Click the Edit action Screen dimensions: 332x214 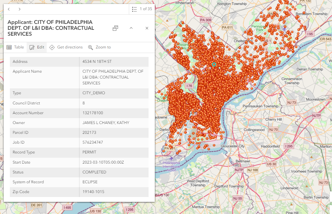click(x=37, y=47)
